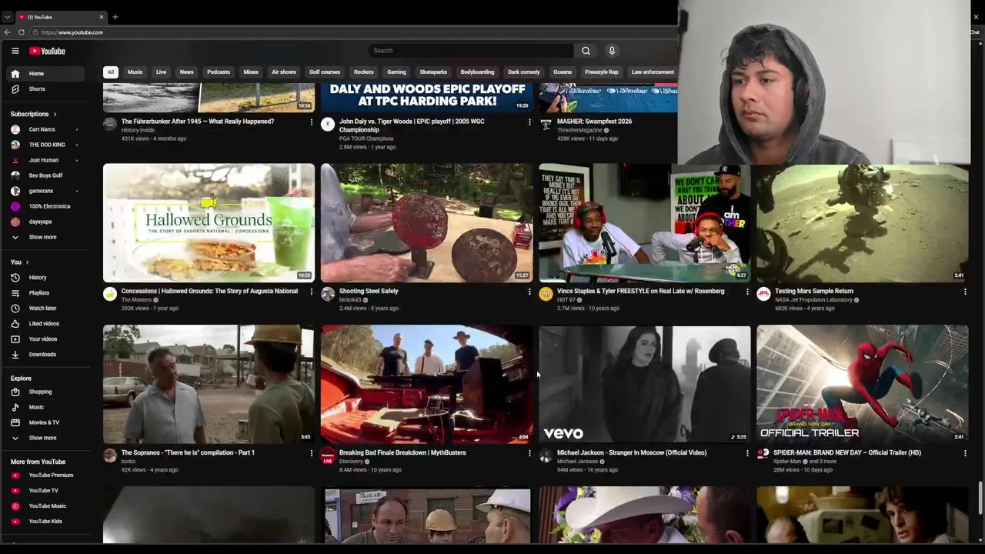985x554 pixels.
Task: Select the Golf courses filter chip
Action: click(x=325, y=72)
